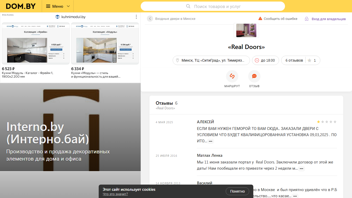This screenshot has height=198, width=352.
Task: Expand Василий's review ellipsis button
Action: [295, 196]
